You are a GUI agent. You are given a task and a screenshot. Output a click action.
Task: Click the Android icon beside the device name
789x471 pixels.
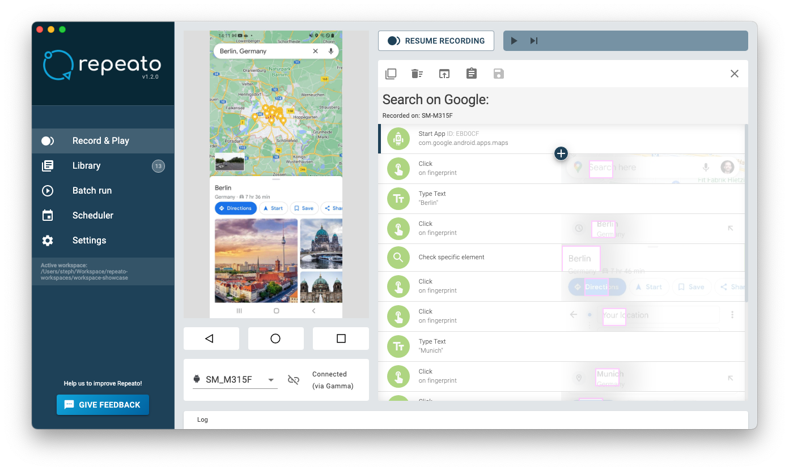[197, 379]
